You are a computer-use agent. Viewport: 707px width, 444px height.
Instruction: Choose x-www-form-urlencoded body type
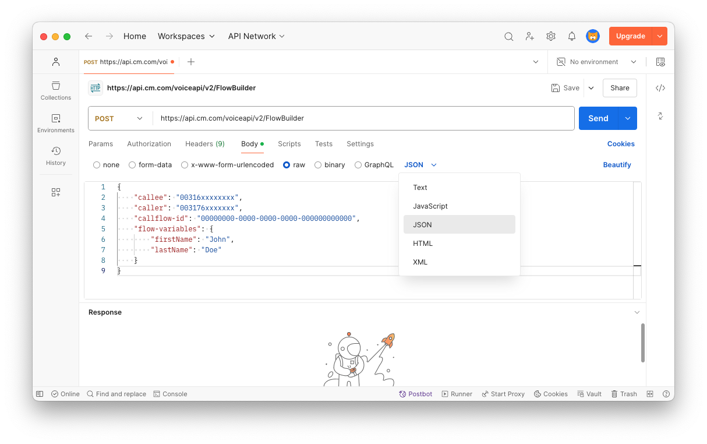pyautogui.click(x=185, y=165)
